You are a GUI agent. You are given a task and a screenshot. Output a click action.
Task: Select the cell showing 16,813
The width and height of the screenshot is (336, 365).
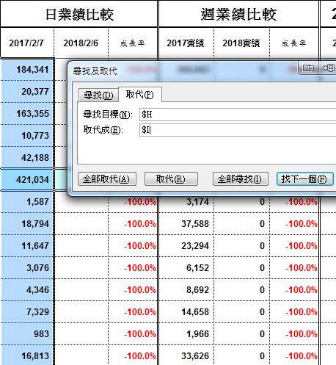pos(27,355)
